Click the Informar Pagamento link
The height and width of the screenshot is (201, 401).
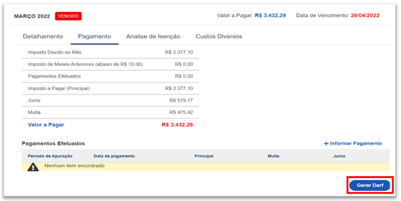[x=353, y=143]
